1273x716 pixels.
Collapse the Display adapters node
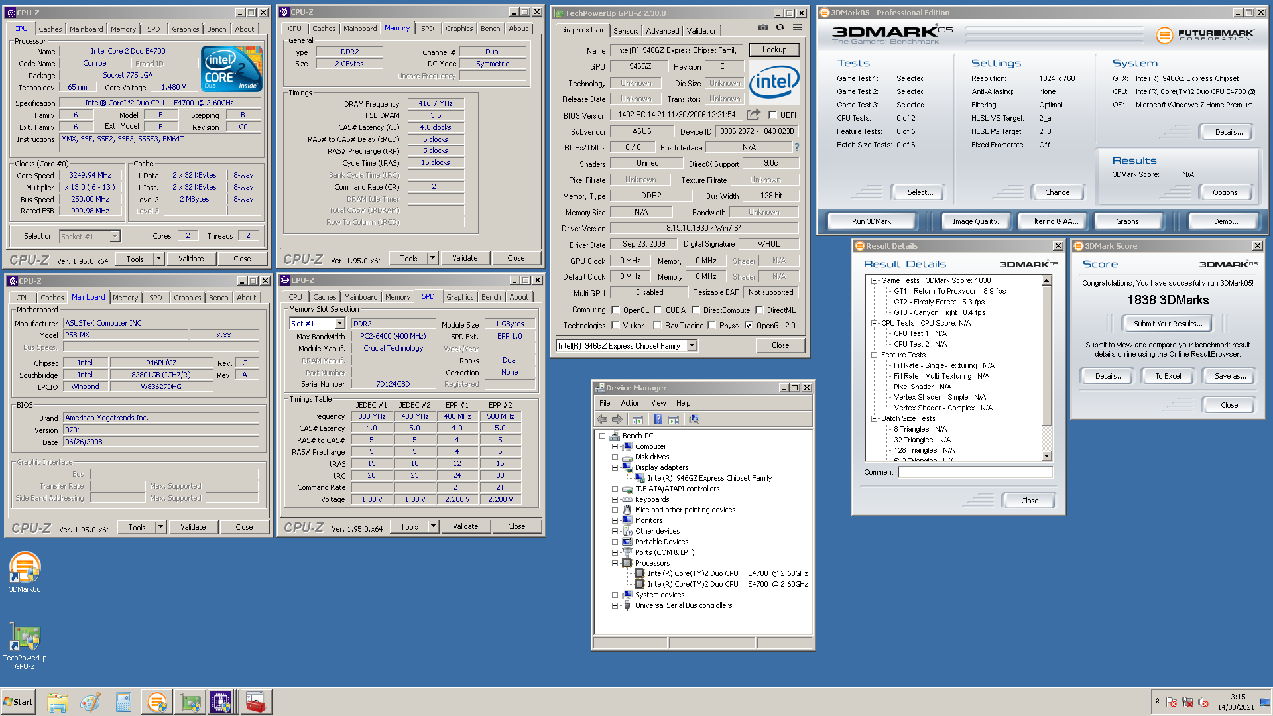[615, 467]
